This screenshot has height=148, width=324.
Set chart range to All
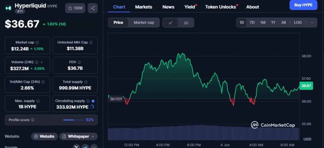click(283, 22)
